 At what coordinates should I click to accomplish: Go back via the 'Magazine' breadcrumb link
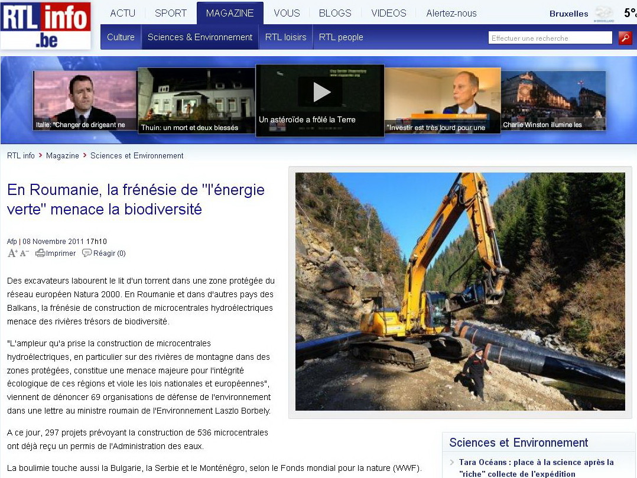pos(63,155)
